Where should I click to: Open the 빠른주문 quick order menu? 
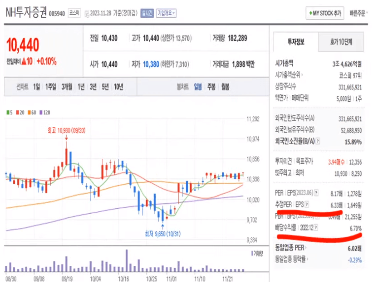(358, 13)
